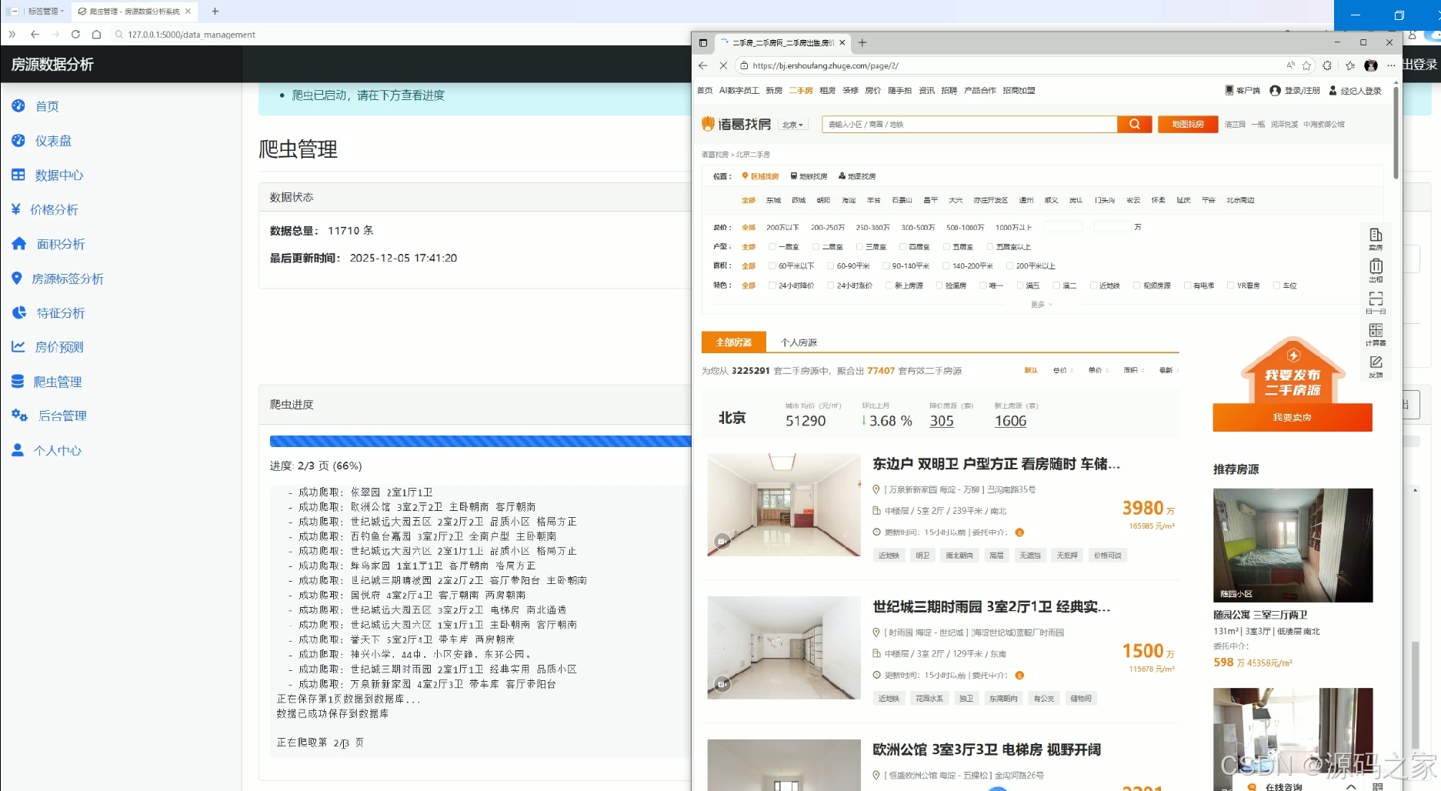The height and width of the screenshot is (791, 1441).
Task: Open the 计算器 calculator icon
Action: pos(1376,335)
